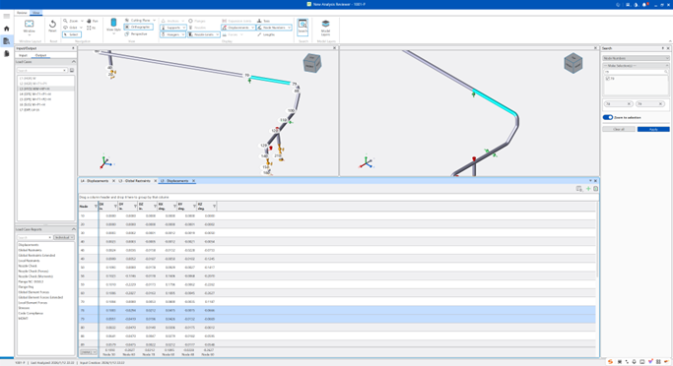Screen dimensions: 673x366
Task: Switch to Perspective projection
Action: (137, 33)
